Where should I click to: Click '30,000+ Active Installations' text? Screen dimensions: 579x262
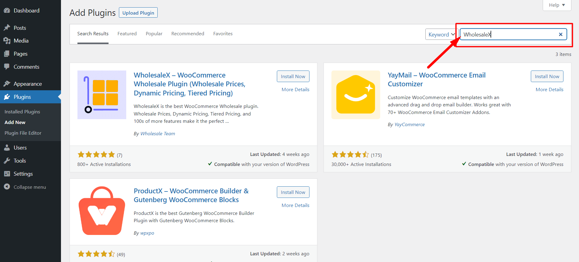(x=361, y=164)
